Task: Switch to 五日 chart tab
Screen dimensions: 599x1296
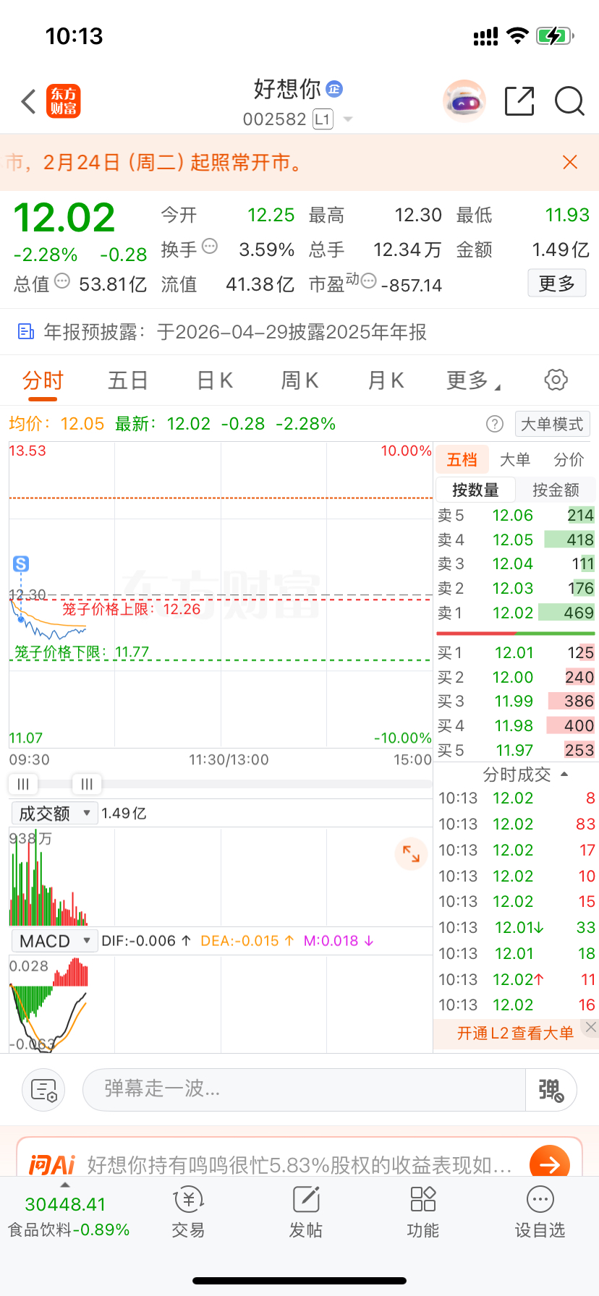Action: (x=128, y=380)
